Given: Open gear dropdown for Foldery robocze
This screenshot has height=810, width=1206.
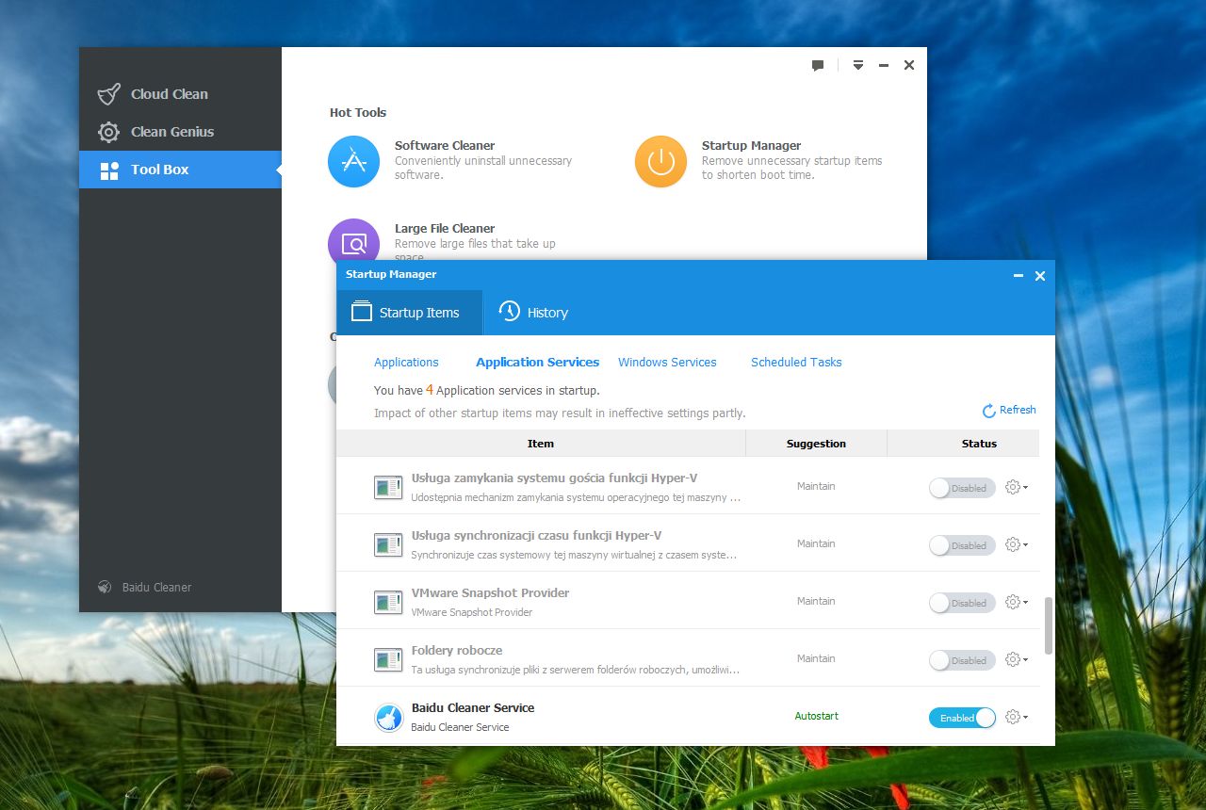Looking at the screenshot, I should pyautogui.click(x=1016, y=659).
